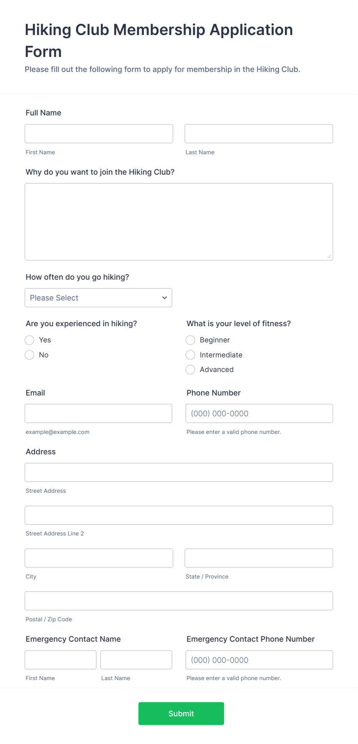Click the Street Address Line 2 field
Viewport: 358px width, 744px height.
tap(179, 515)
